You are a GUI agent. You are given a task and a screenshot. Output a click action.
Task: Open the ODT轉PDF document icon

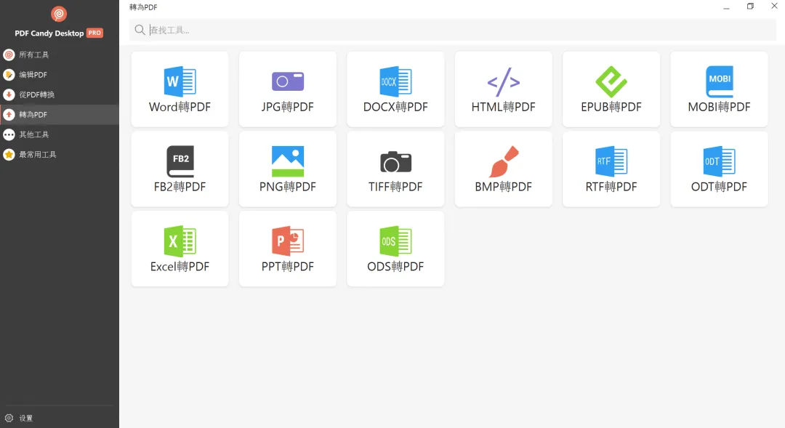720,161
